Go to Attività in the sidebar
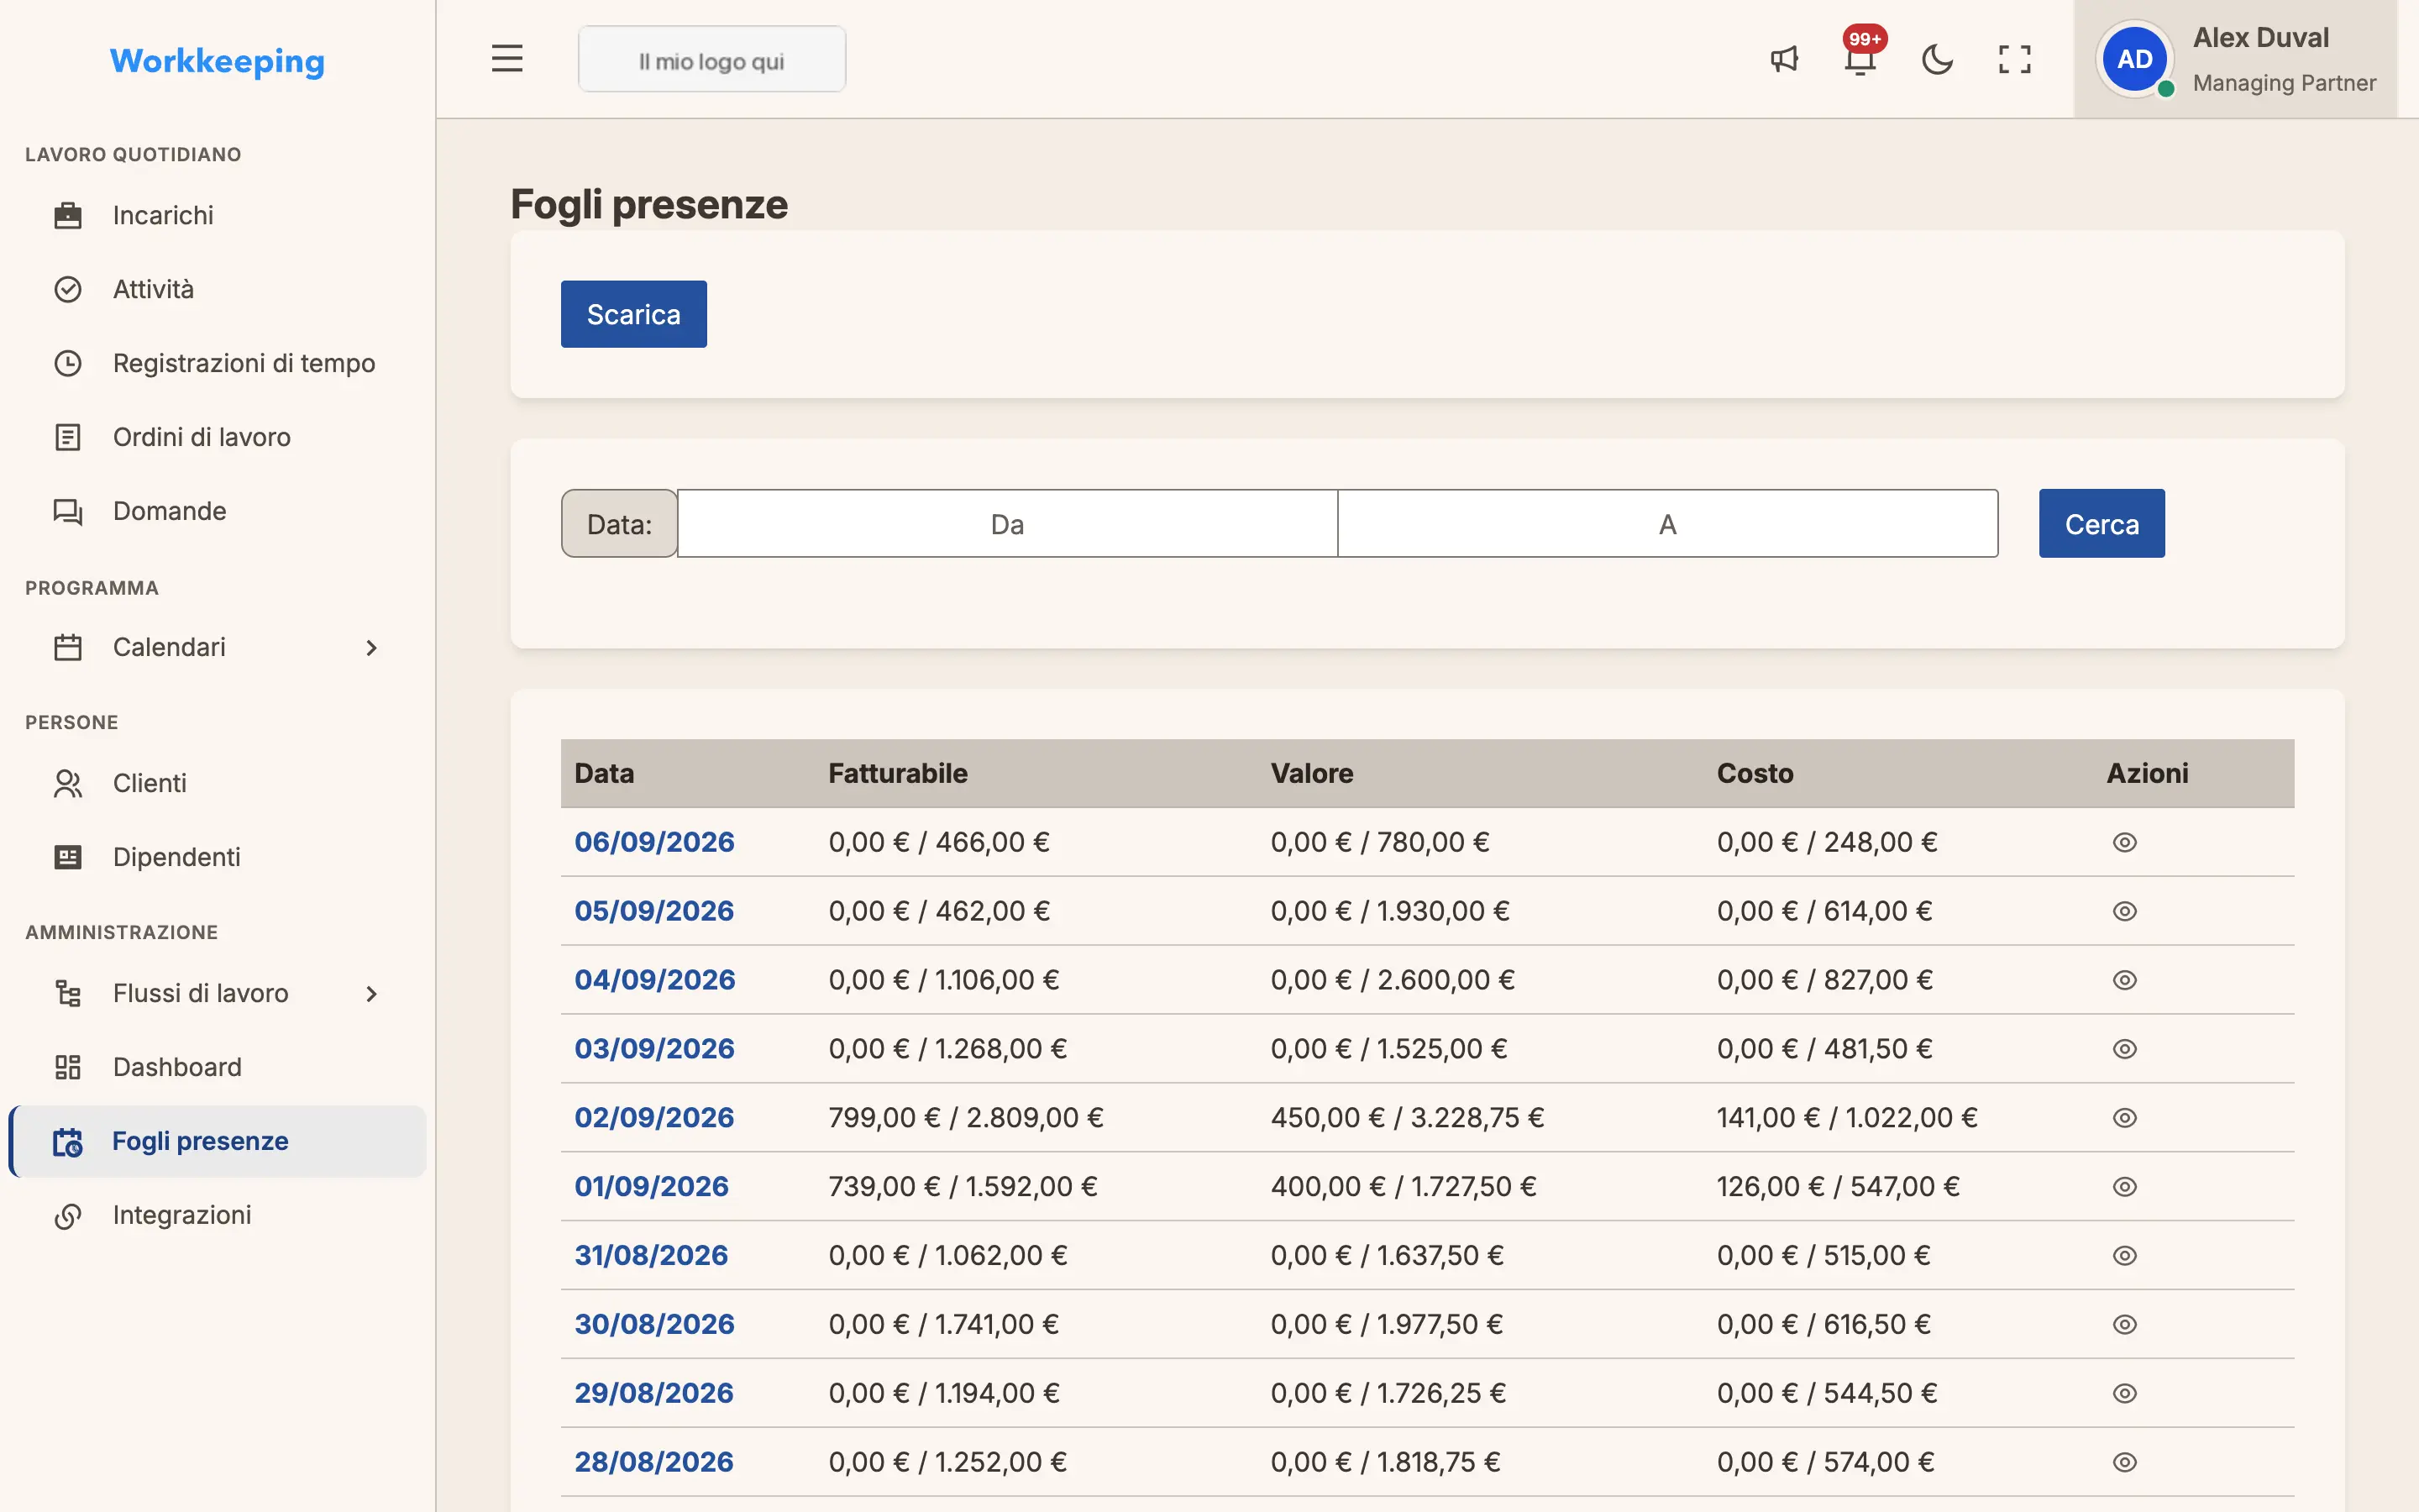The height and width of the screenshot is (1512, 2419). (x=218, y=289)
